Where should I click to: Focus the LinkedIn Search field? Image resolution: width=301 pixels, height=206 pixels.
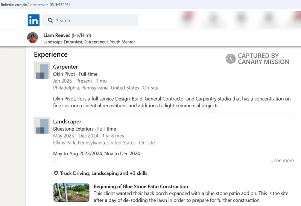point(90,20)
